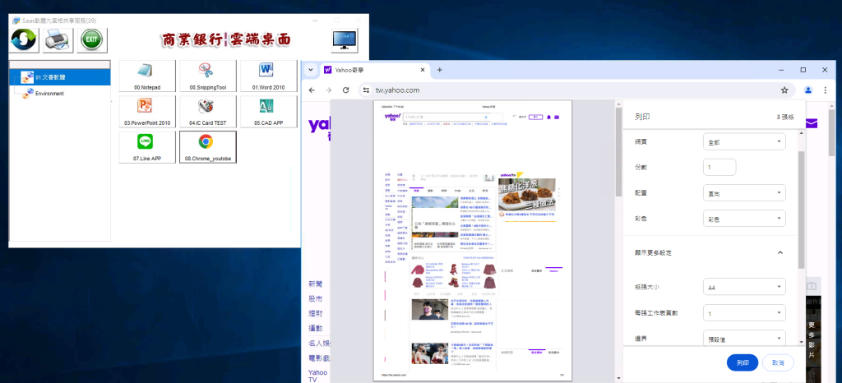Click Chrome back arrow button
This screenshot has height=383, width=842.
312,90
